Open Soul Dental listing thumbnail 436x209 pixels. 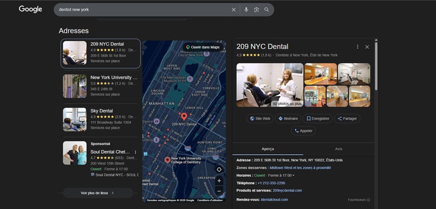(x=75, y=153)
